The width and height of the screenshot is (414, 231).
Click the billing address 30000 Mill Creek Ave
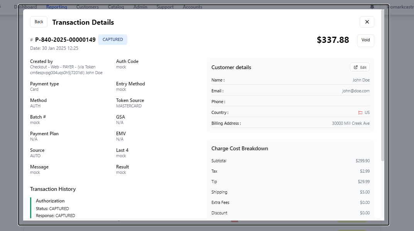click(350, 124)
